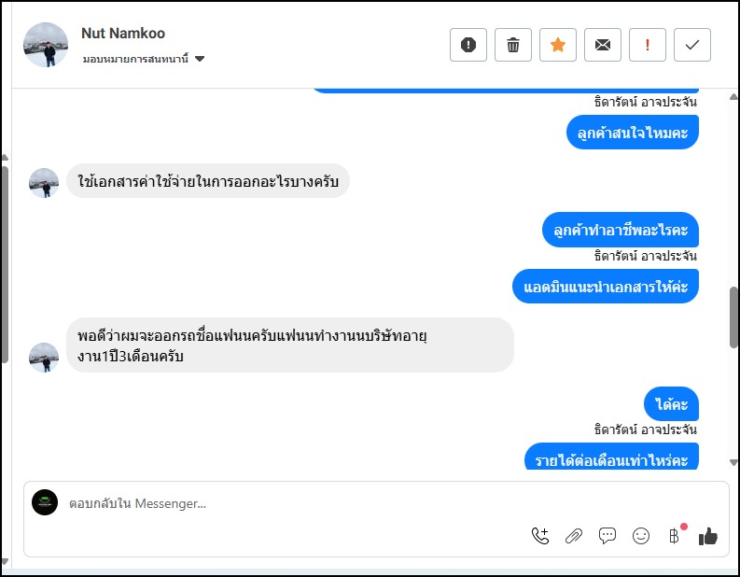The height and width of the screenshot is (577, 740).
Task: Open the emoji picker
Action: pos(641,536)
